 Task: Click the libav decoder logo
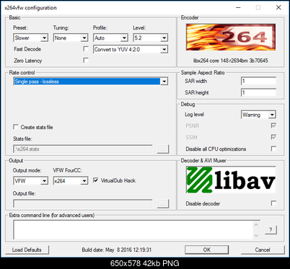(x=231, y=180)
